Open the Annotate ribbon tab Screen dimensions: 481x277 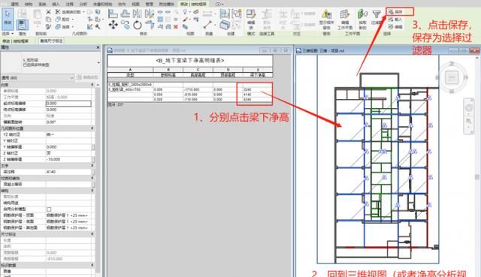pyautogui.click(x=70, y=4)
